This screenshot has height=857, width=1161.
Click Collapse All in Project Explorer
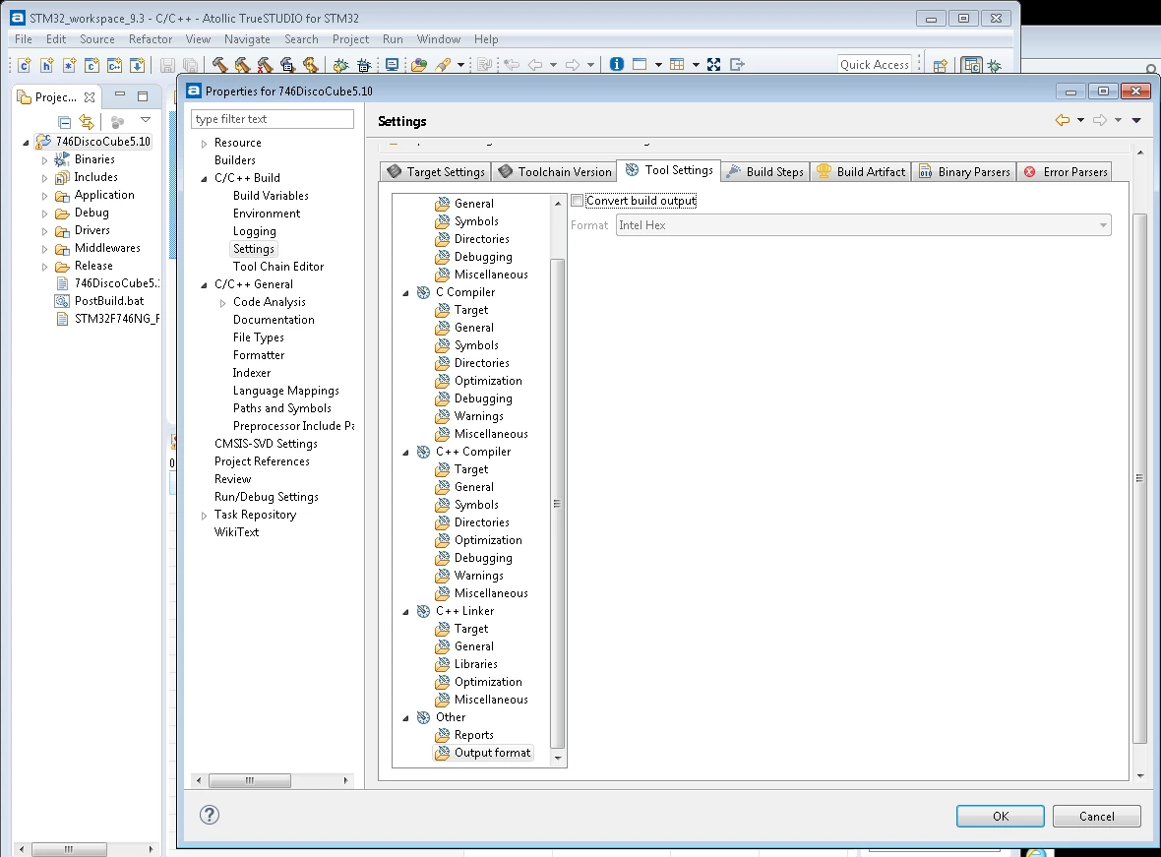[x=64, y=121]
